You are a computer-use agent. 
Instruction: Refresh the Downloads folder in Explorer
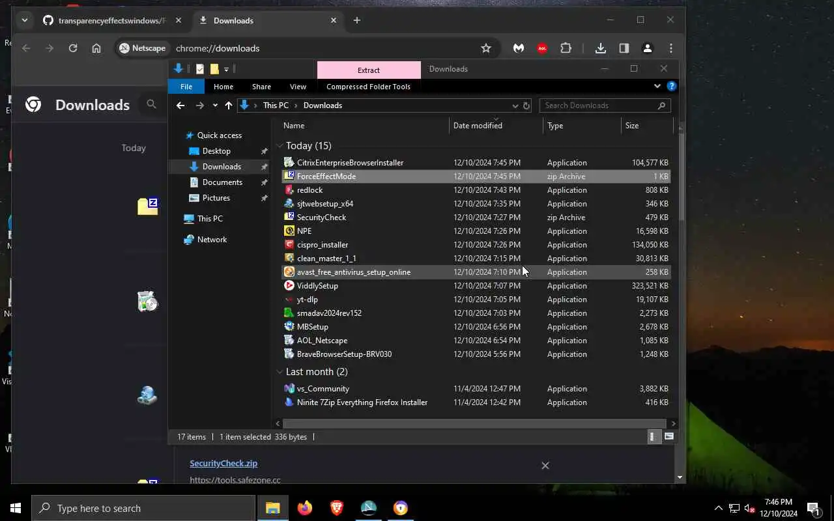tap(526, 106)
